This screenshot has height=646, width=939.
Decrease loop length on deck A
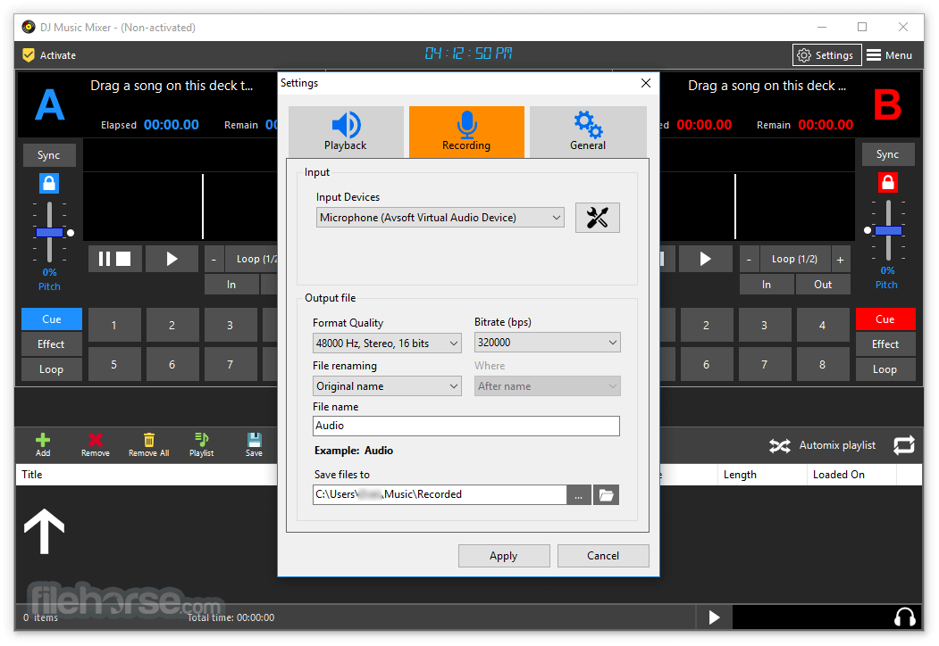tap(214, 259)
